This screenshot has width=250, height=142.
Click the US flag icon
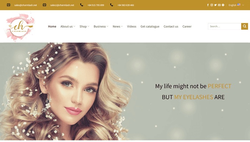click(239, 5)
